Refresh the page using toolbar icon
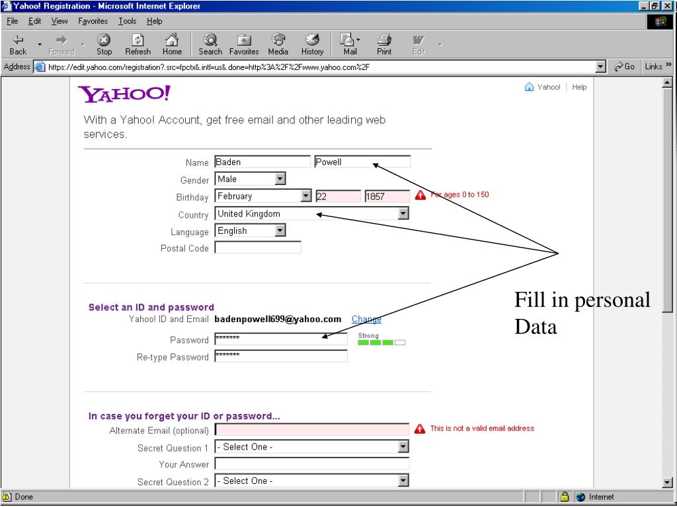The height and width of the screenshot is (507, 677). [x=138, y=45]
